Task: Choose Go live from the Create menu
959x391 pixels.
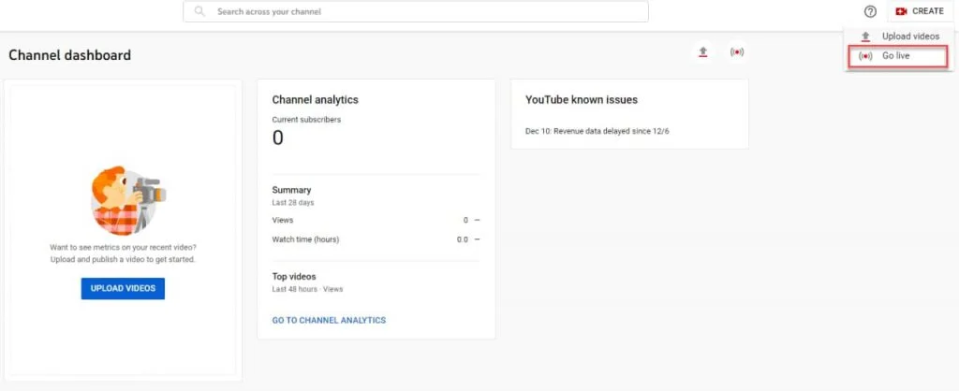Action: click(897, 56)
